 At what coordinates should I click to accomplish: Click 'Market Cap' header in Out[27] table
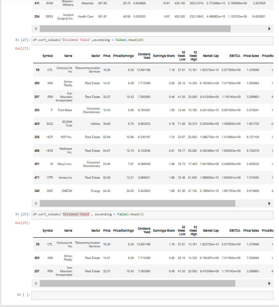[x=211, y=56]
